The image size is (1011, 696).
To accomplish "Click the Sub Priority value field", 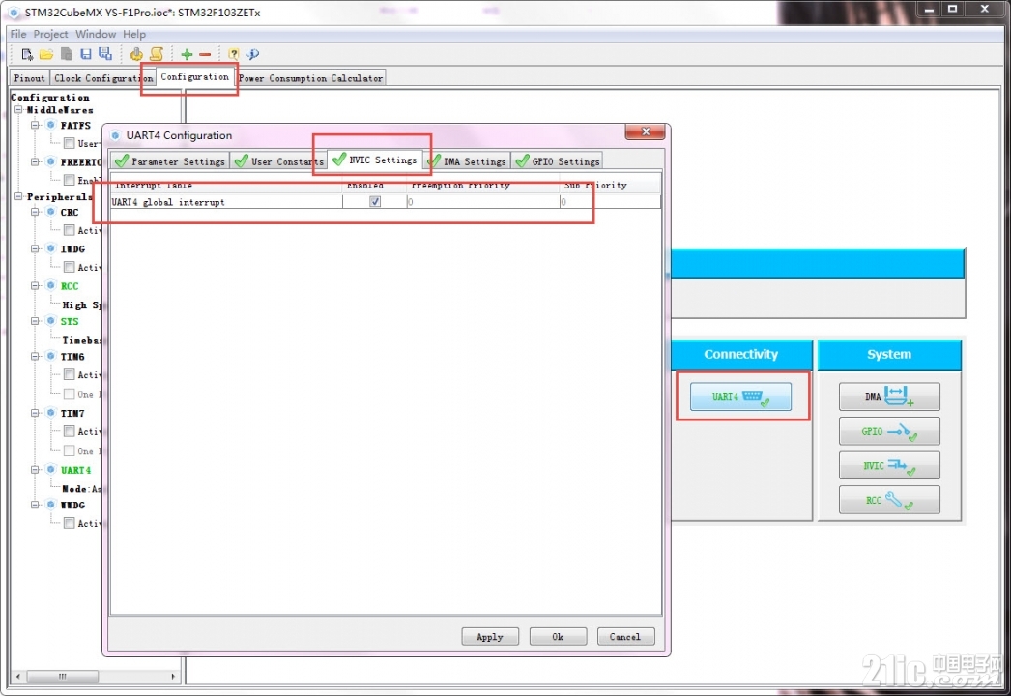I will point(611,202).
